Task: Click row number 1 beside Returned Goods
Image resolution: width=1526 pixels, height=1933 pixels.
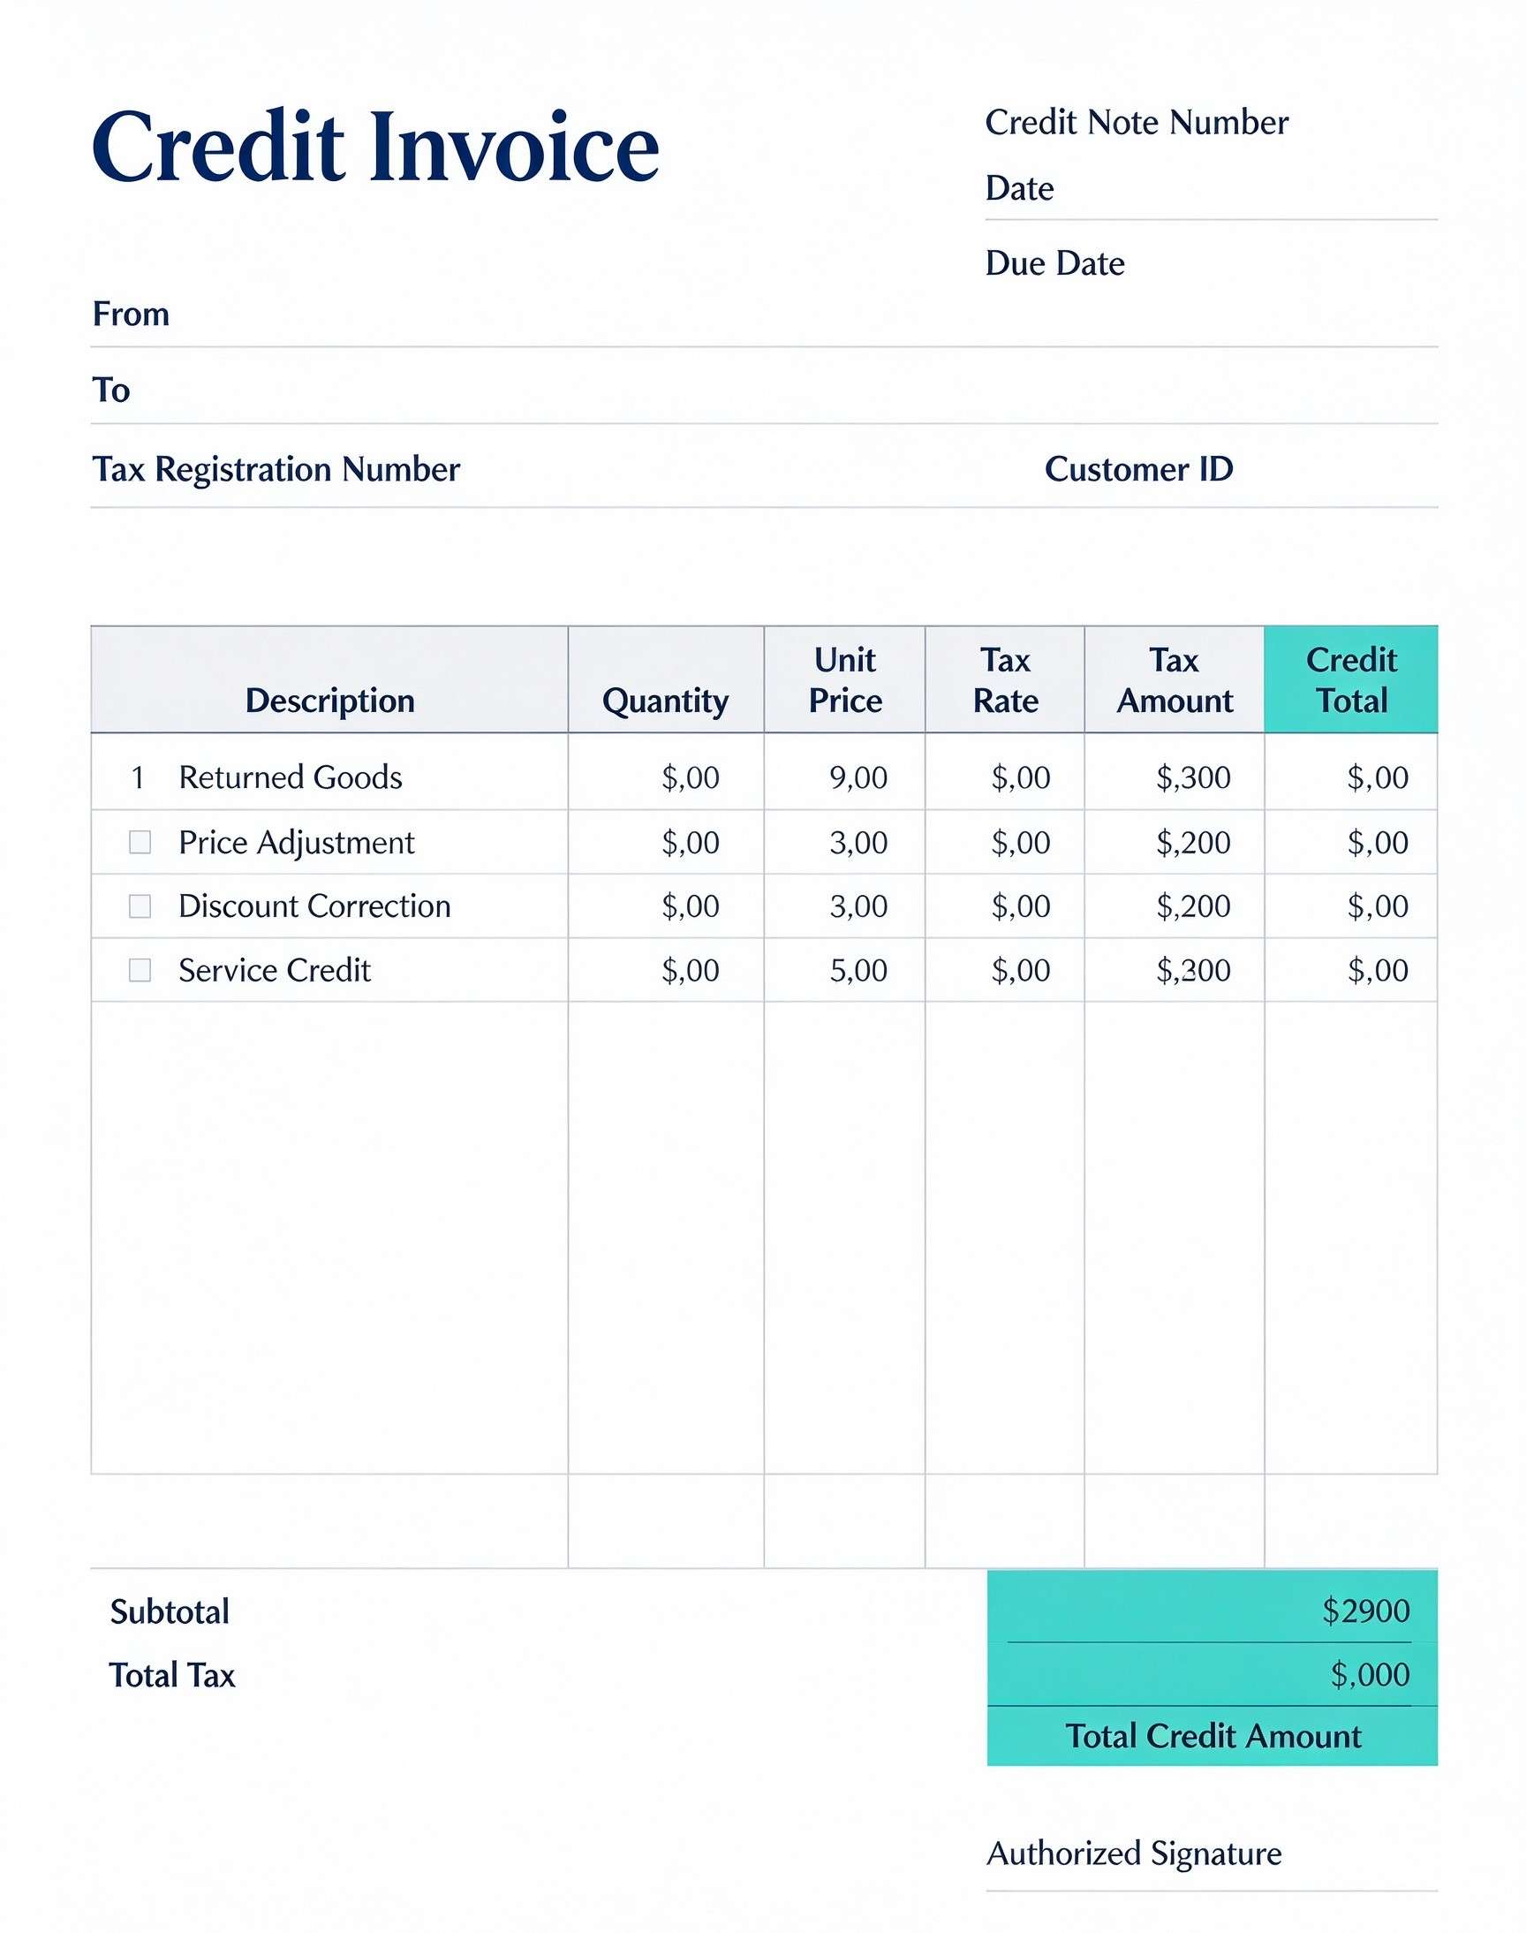Action: [x=138, y=777]
